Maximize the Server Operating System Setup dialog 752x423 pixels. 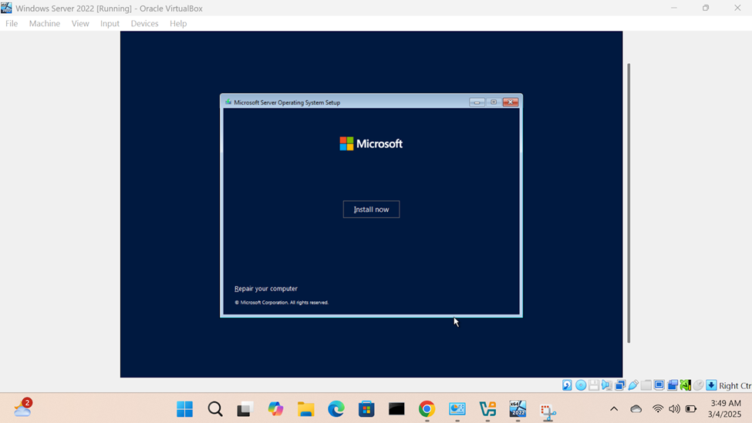tap(494, 102)
